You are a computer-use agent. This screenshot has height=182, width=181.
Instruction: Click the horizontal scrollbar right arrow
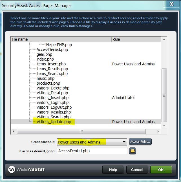pyautogui.click(x=158, y=131)
